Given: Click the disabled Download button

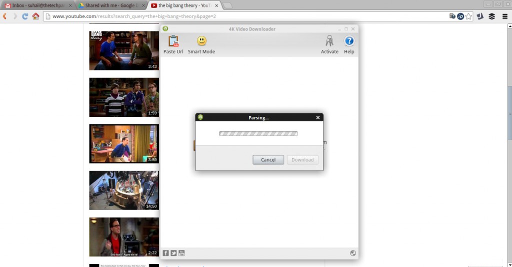Looking at the screenshot, I should tap(302, 160).
